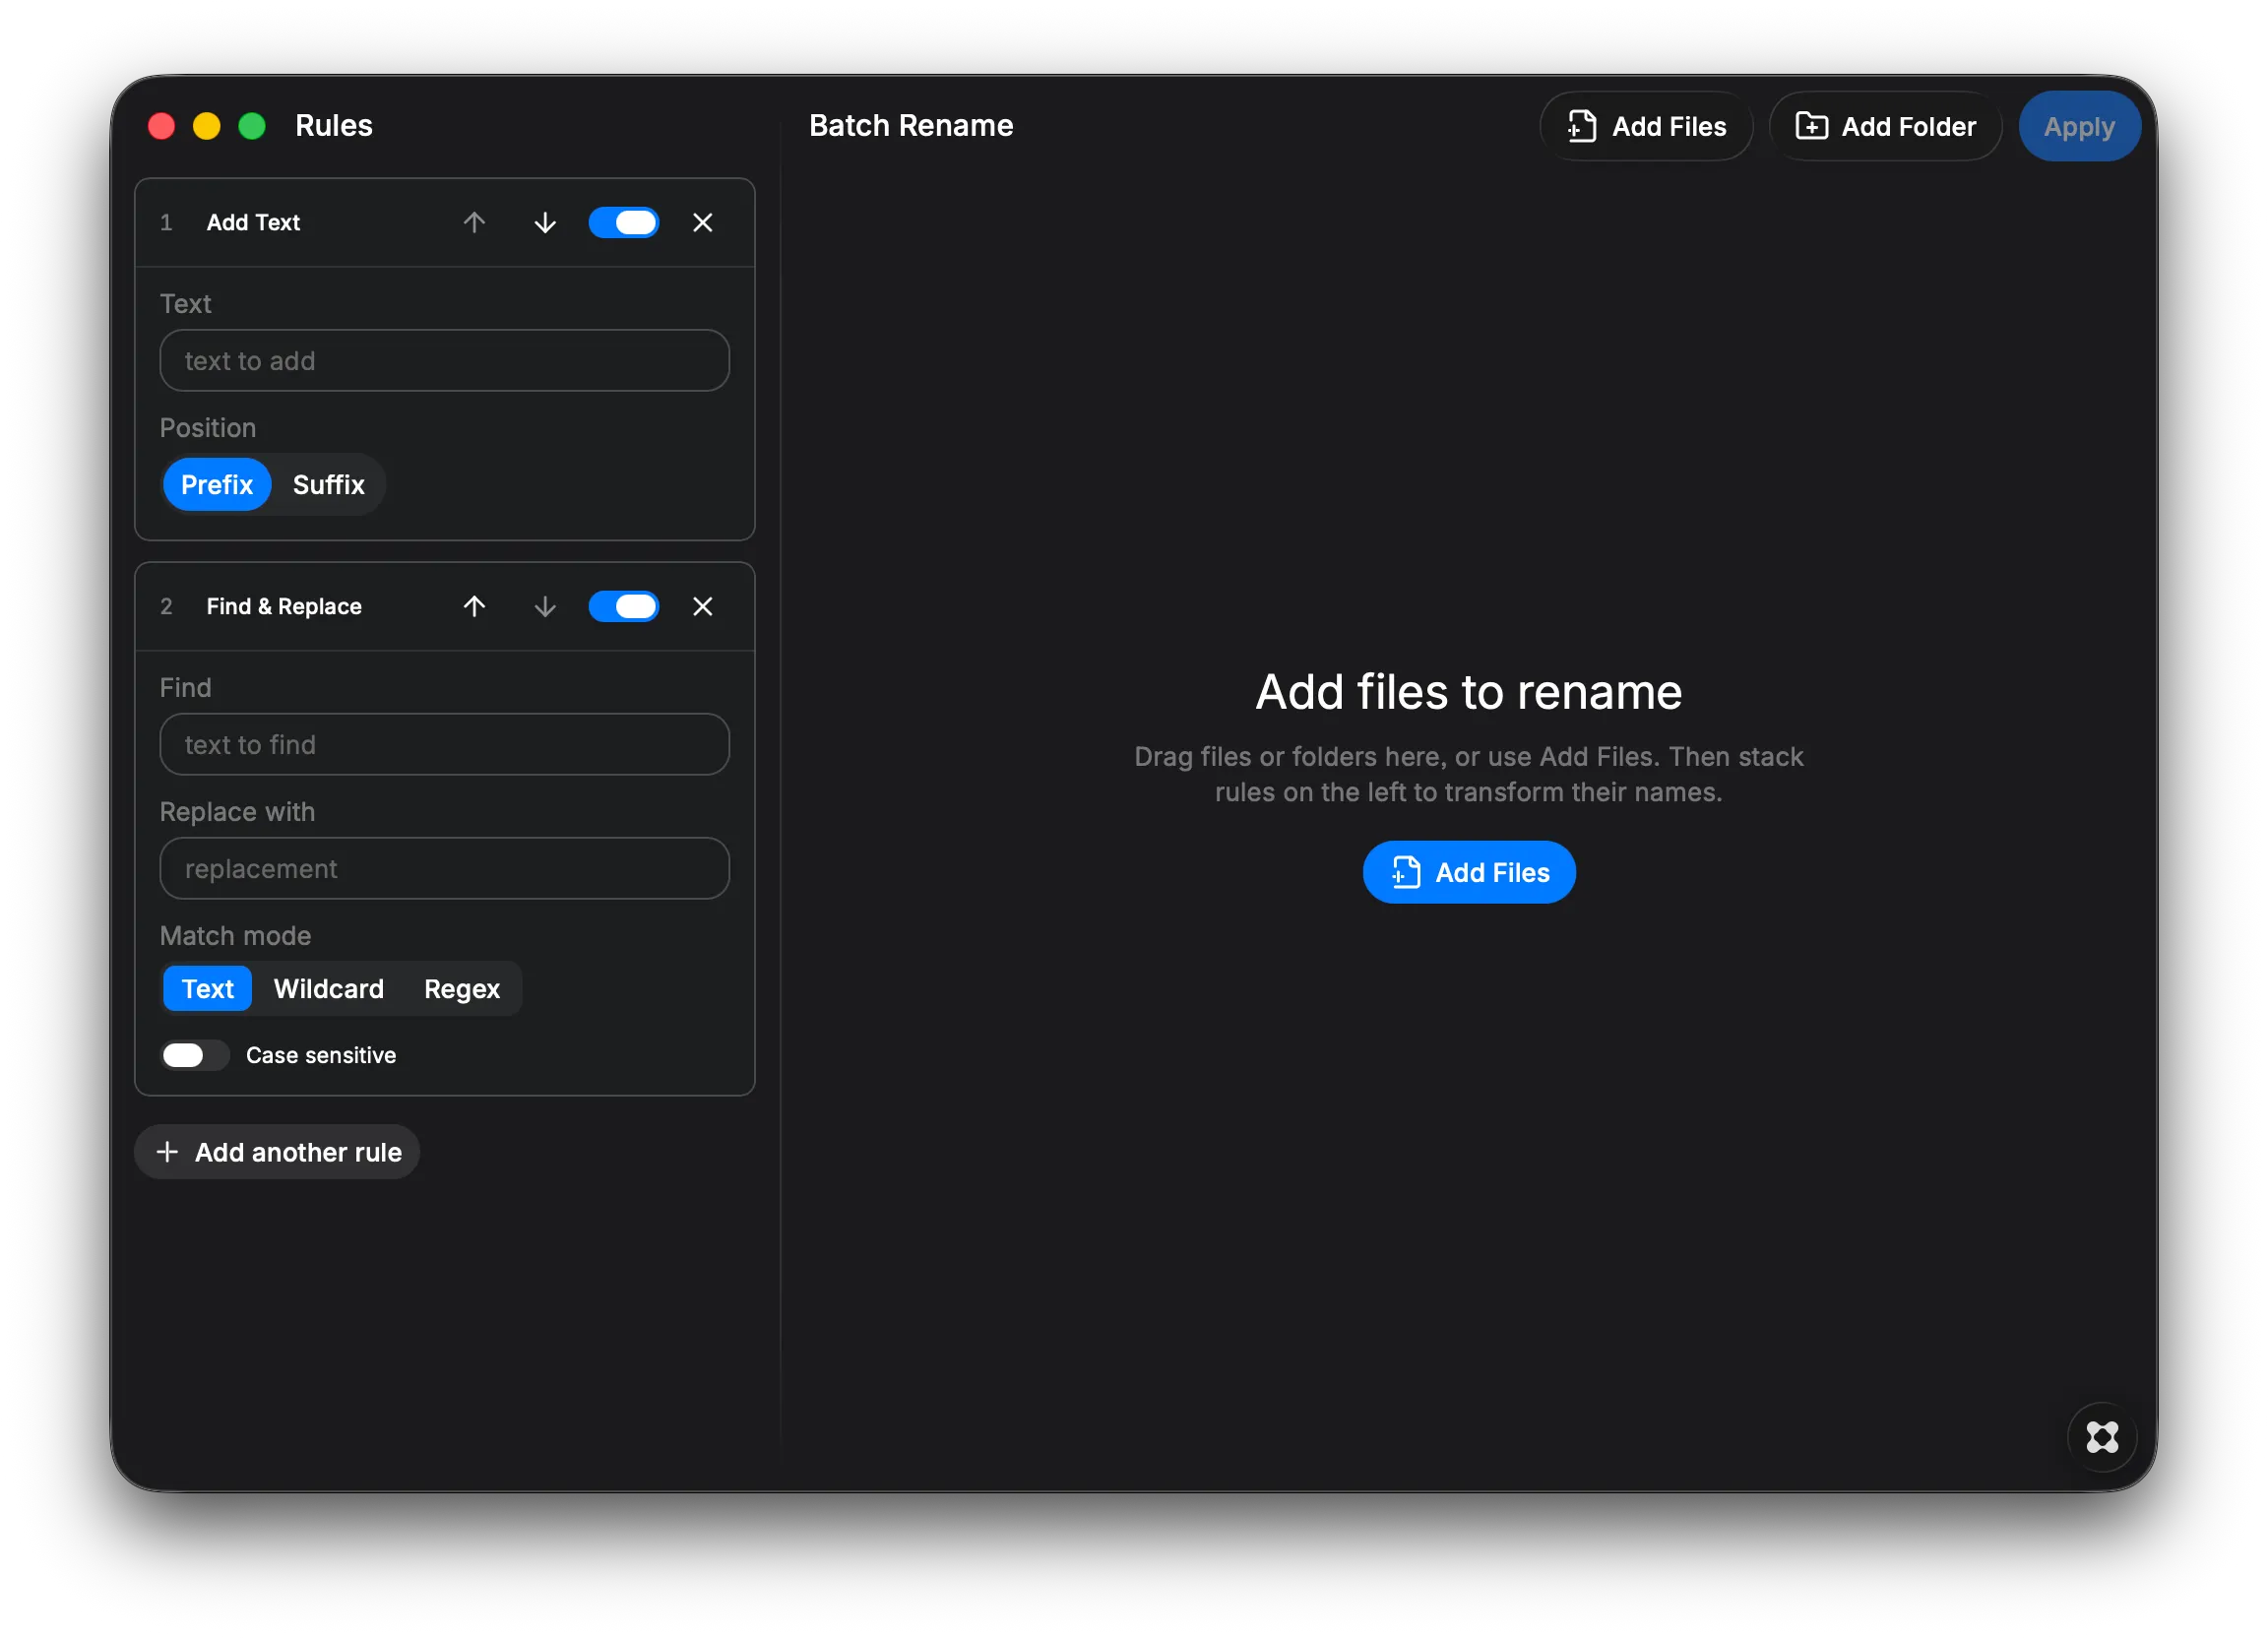Image resolution: width=2268 pixels, height=1638 pixels.
Task: Click the 'Batch Rename' title text
Action: click(x=911, y=126)
